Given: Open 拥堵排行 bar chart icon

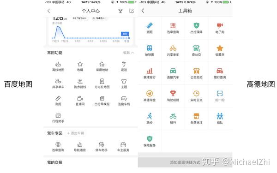Looking at the screenshot, I should pyautogui.click(x=150, y=73).
